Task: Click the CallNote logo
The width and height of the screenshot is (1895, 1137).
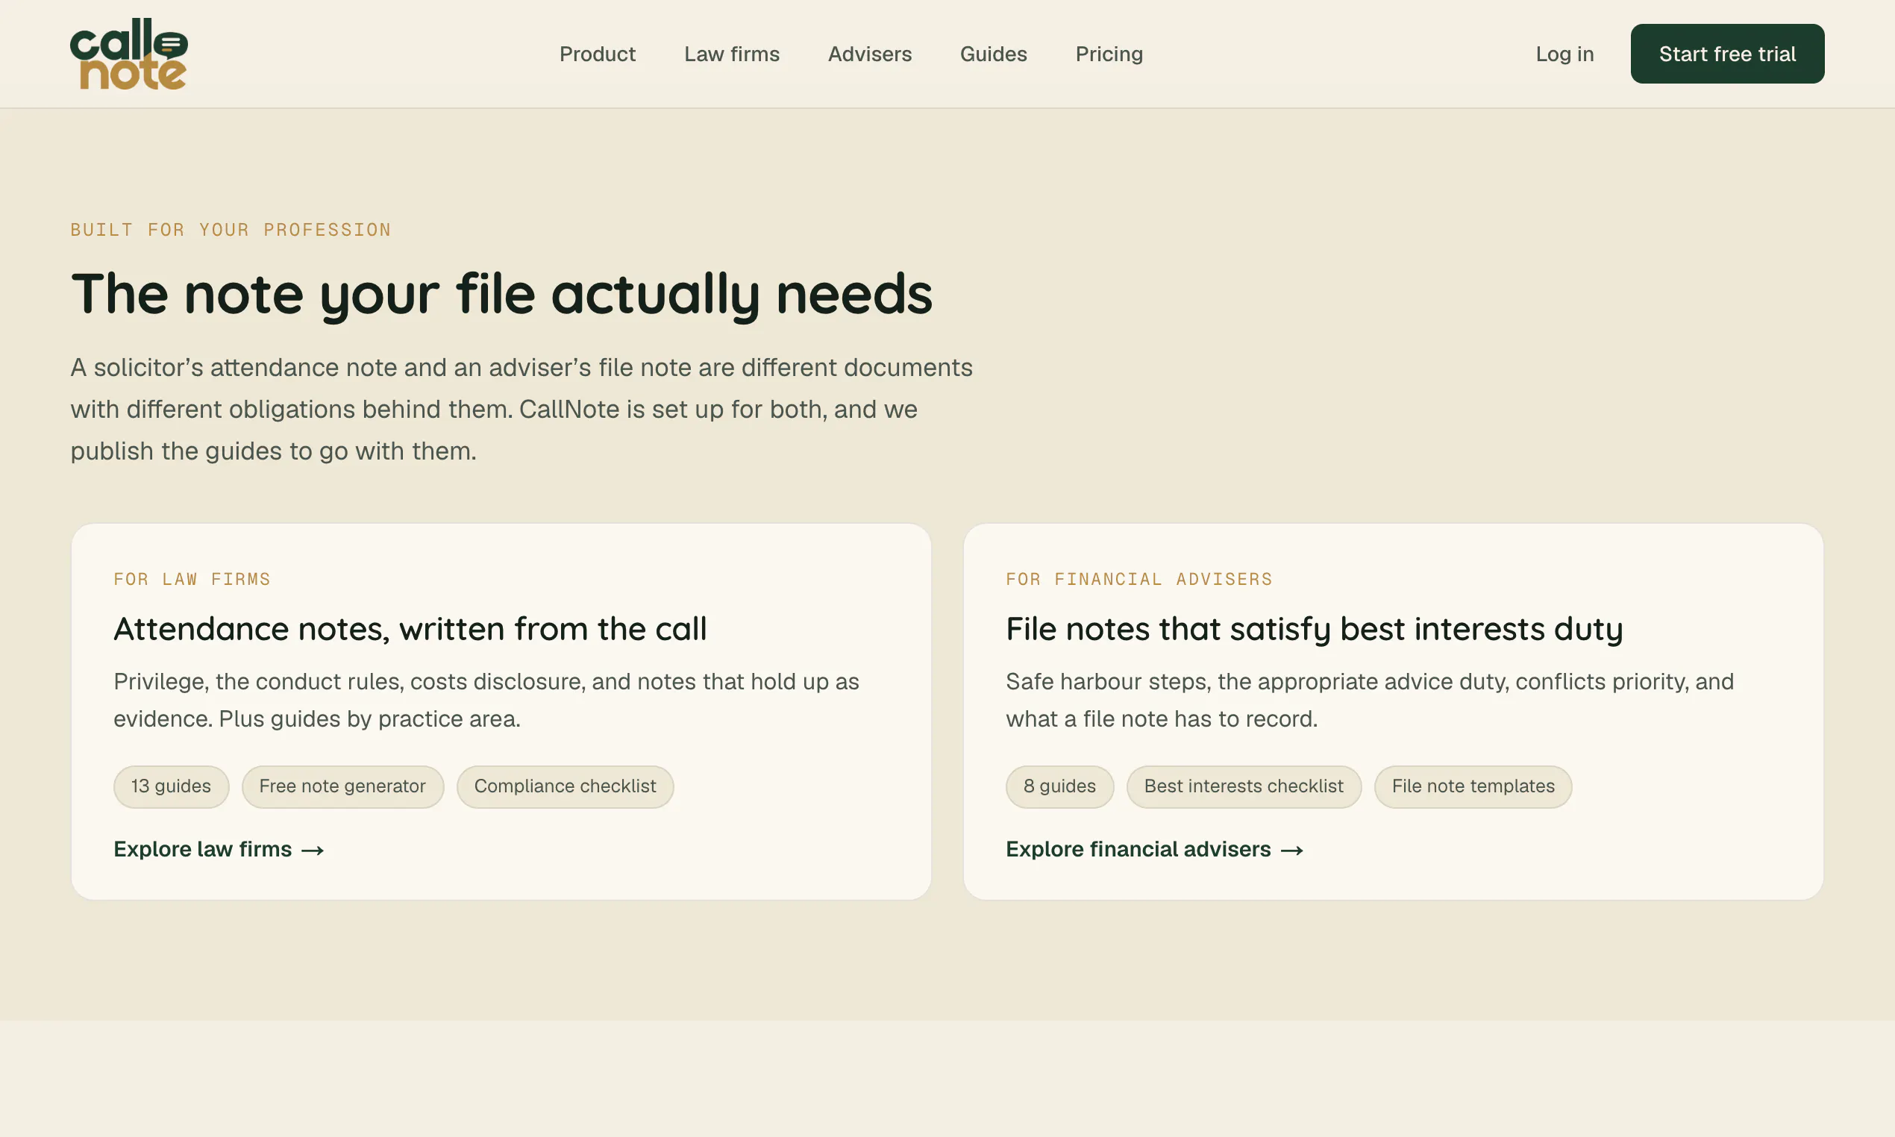Action: tap(128, 54)
